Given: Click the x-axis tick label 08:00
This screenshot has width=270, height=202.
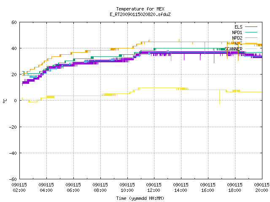Looking at the screenshot, I should 100,190.
